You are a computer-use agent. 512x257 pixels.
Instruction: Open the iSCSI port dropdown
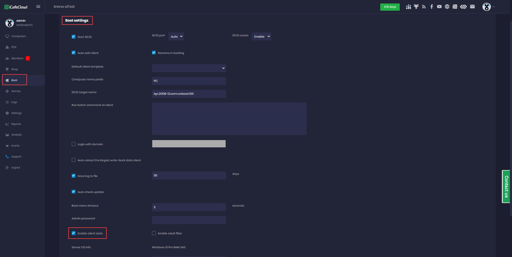click(x=176, y=36)
